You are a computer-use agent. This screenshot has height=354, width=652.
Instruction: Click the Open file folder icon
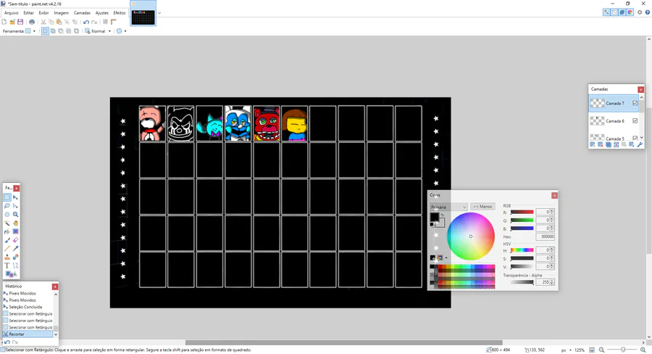tap(12, 22)
